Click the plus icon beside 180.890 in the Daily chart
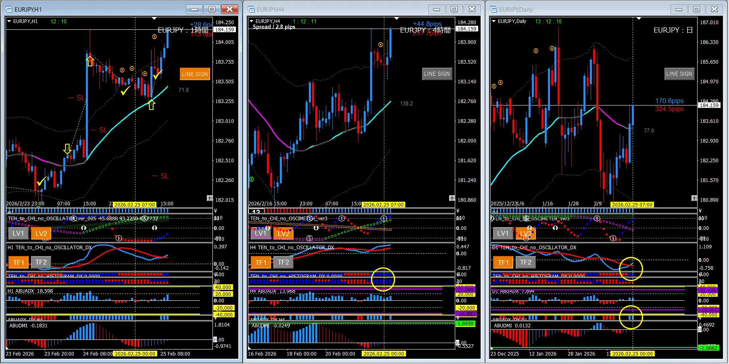729x364 pixels. tap(694, 198)
